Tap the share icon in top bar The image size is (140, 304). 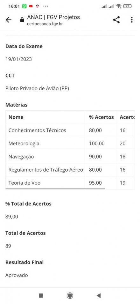tap(116, 20)
